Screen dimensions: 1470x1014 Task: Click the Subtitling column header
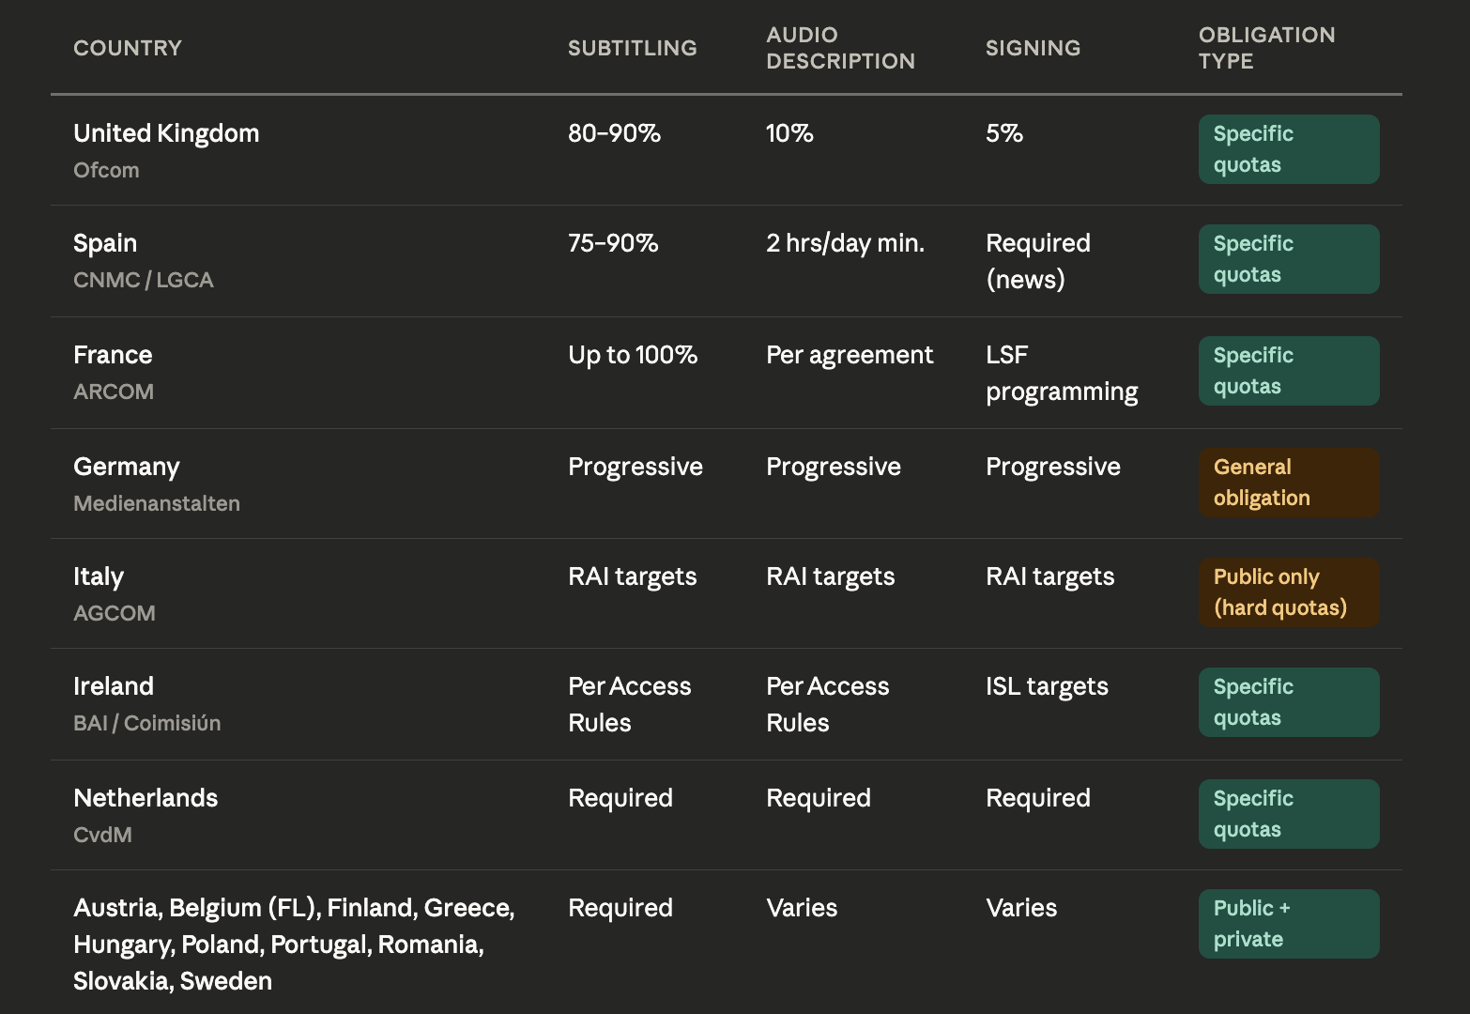point(632,48)
